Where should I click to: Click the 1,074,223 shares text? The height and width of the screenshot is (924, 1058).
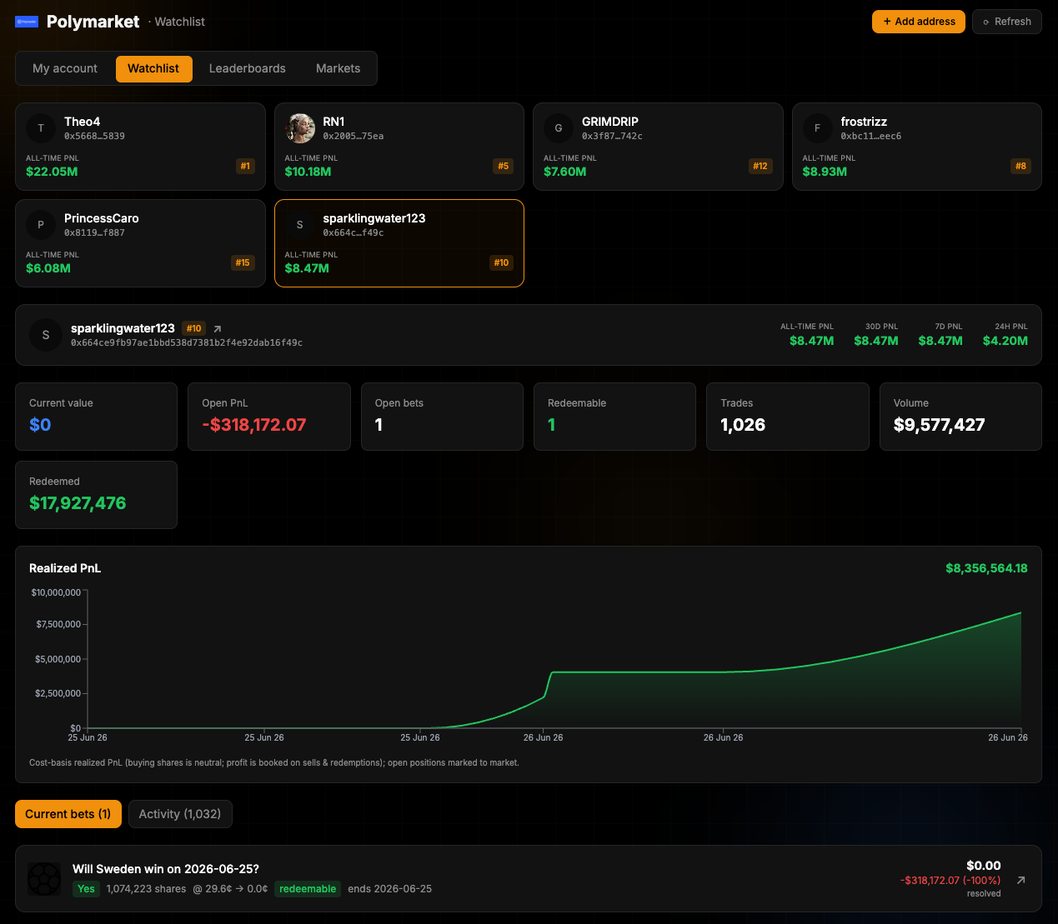point(146,889)
